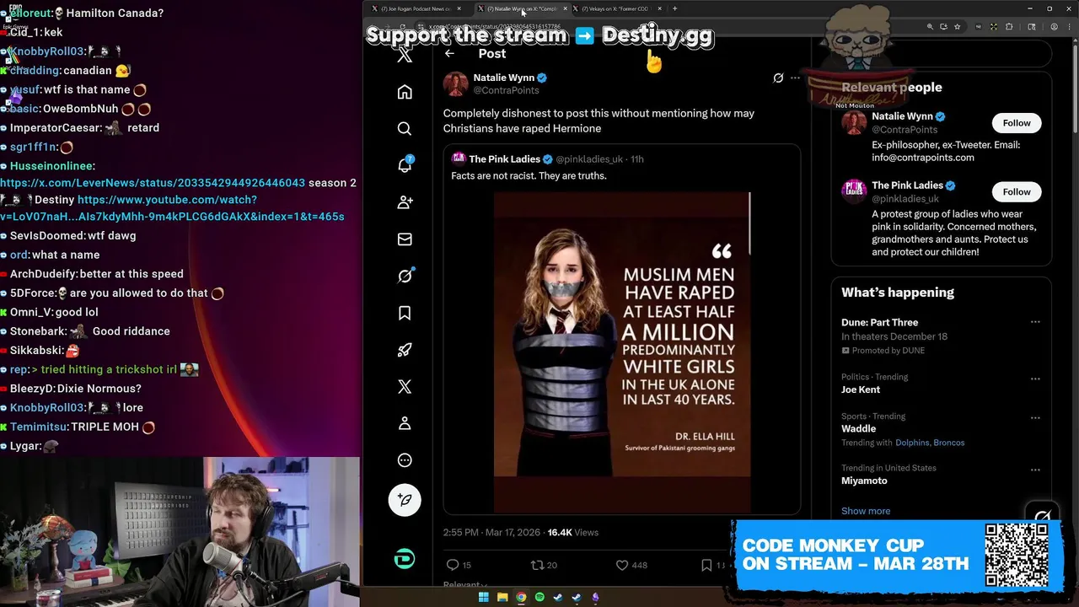The width and height of the screenshot is (1079, 607).
Task: Open the quoted post's image
Action: (x=622, y=352)
